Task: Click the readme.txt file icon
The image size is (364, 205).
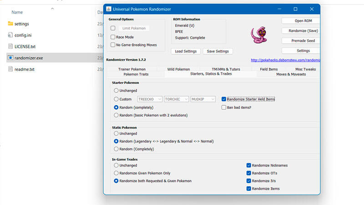Action: click(10, 69)
